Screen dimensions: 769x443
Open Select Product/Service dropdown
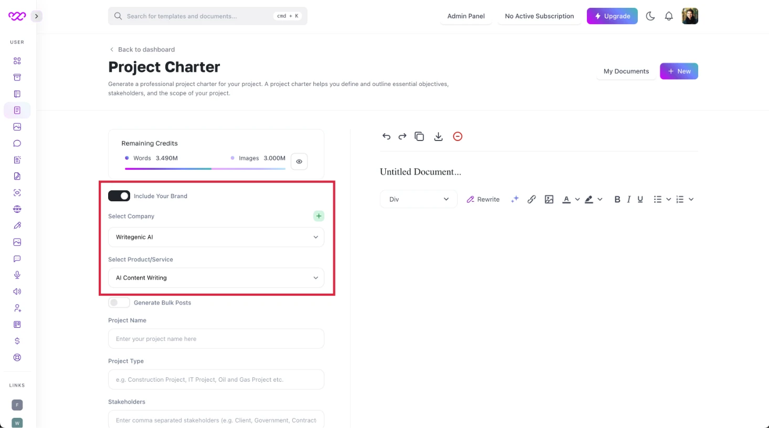pos(216,278)
